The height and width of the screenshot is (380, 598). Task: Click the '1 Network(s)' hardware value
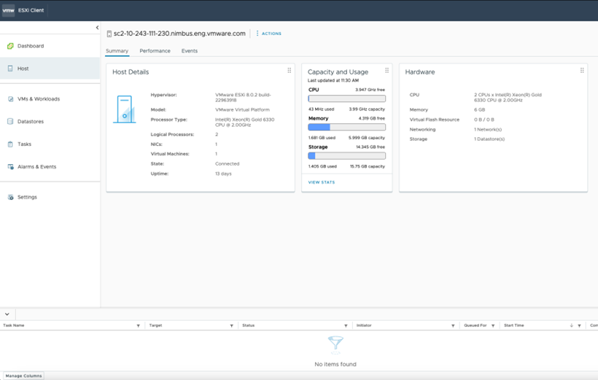pos(488,129)
